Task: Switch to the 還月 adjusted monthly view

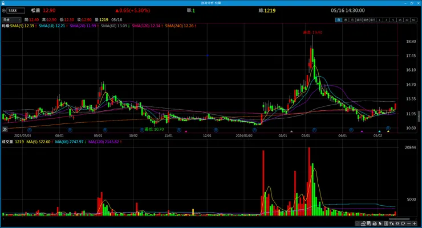Action: [x=372, y=20]
